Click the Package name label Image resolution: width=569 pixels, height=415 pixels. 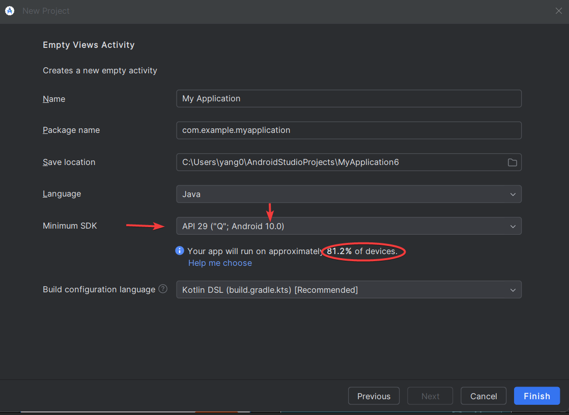tap(71, 130)
